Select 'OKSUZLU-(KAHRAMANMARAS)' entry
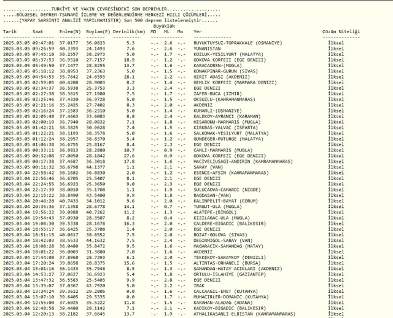The image size is (393, 318). coord(224,100)
